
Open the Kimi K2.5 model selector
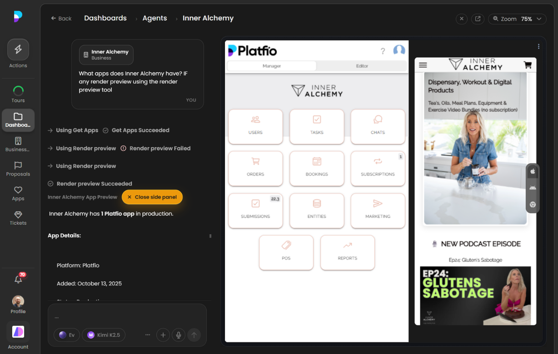pyautogui.click(x=104, y=335)
